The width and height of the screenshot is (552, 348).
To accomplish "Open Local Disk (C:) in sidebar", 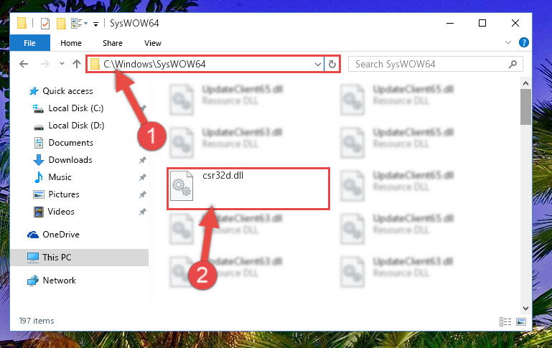I will [x=76, y=108].
